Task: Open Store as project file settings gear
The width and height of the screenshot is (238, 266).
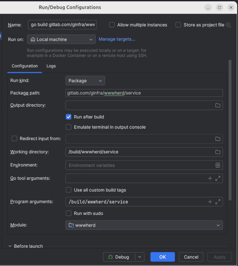Action: coord(228,25)
